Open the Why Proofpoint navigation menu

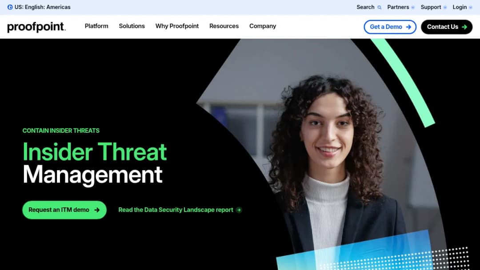click(x=177, y=26)
